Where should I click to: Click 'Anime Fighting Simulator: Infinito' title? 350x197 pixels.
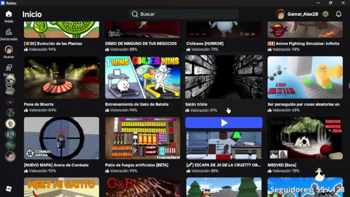point(304,44)
